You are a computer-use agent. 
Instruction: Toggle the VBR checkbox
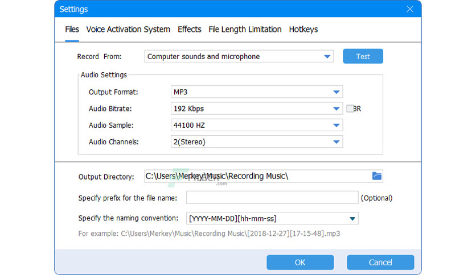pyautogui.click(x=350, y=109)
